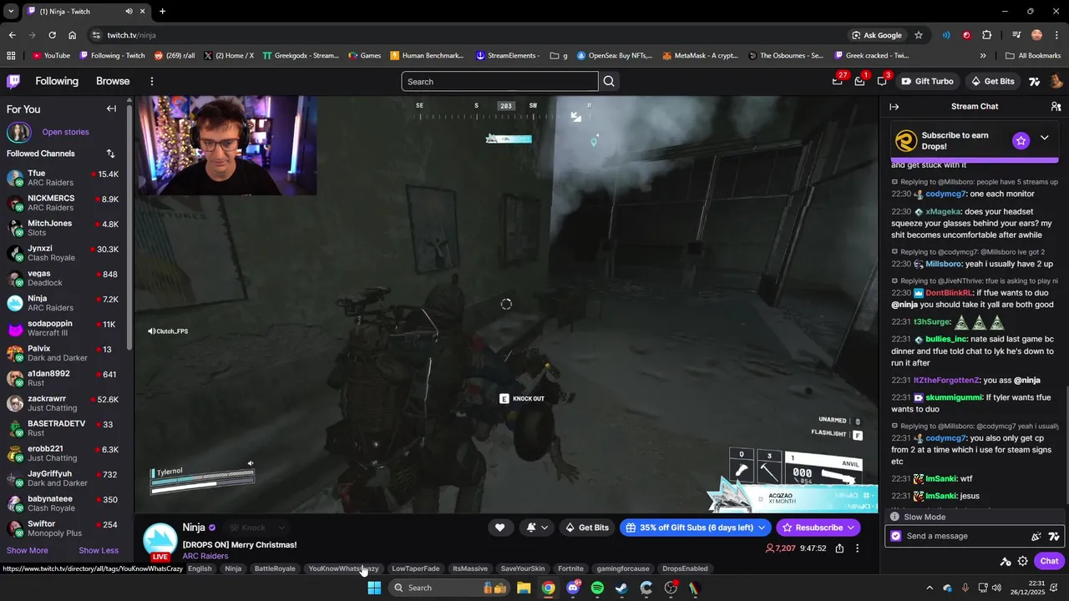Open the top navigation three-dot menu
Image resolution: width=1069 pixels, height=601 pixels.
pyautogui.click(x=152, y=81)
